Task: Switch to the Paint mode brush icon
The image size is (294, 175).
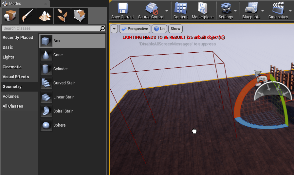Action: point(27,16)
